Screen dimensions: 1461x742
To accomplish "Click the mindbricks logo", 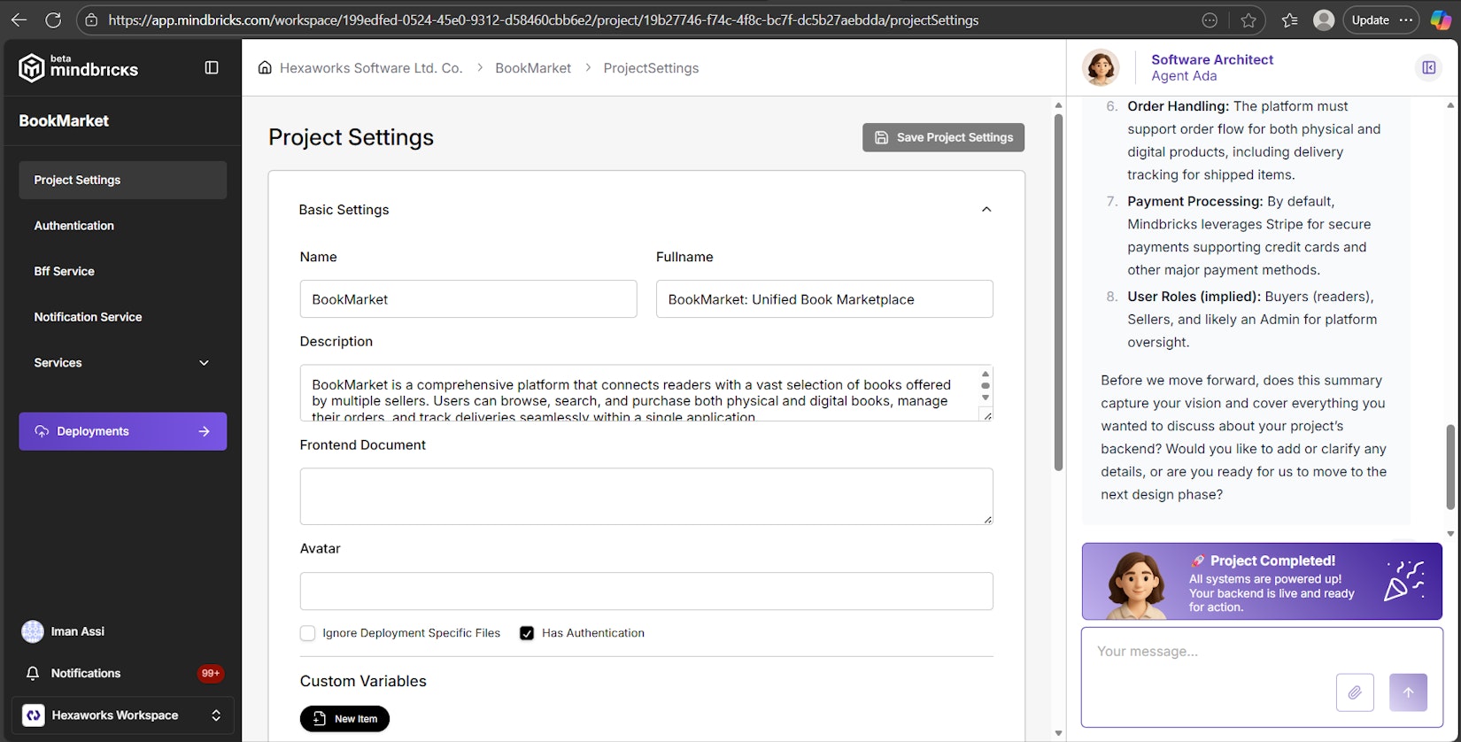I will [x=79, y=67].
